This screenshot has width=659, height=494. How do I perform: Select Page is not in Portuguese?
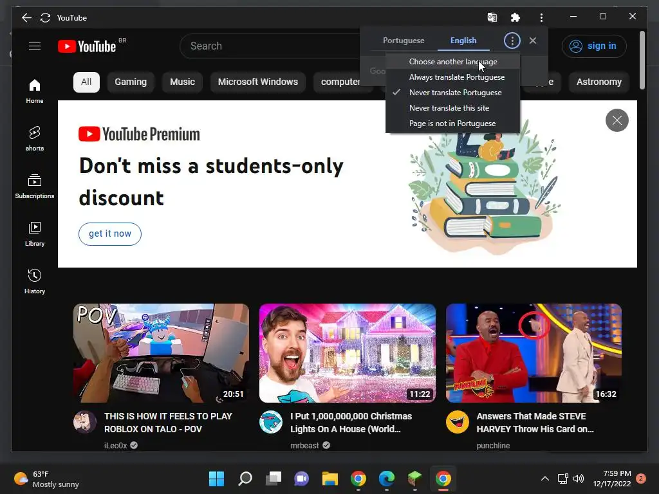(x=452, y=123)
